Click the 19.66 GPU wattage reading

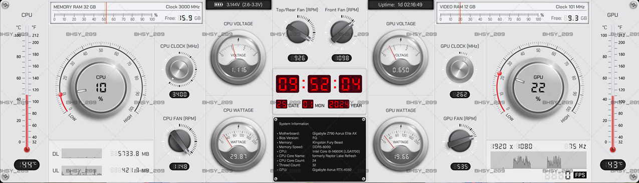(401, 156)
